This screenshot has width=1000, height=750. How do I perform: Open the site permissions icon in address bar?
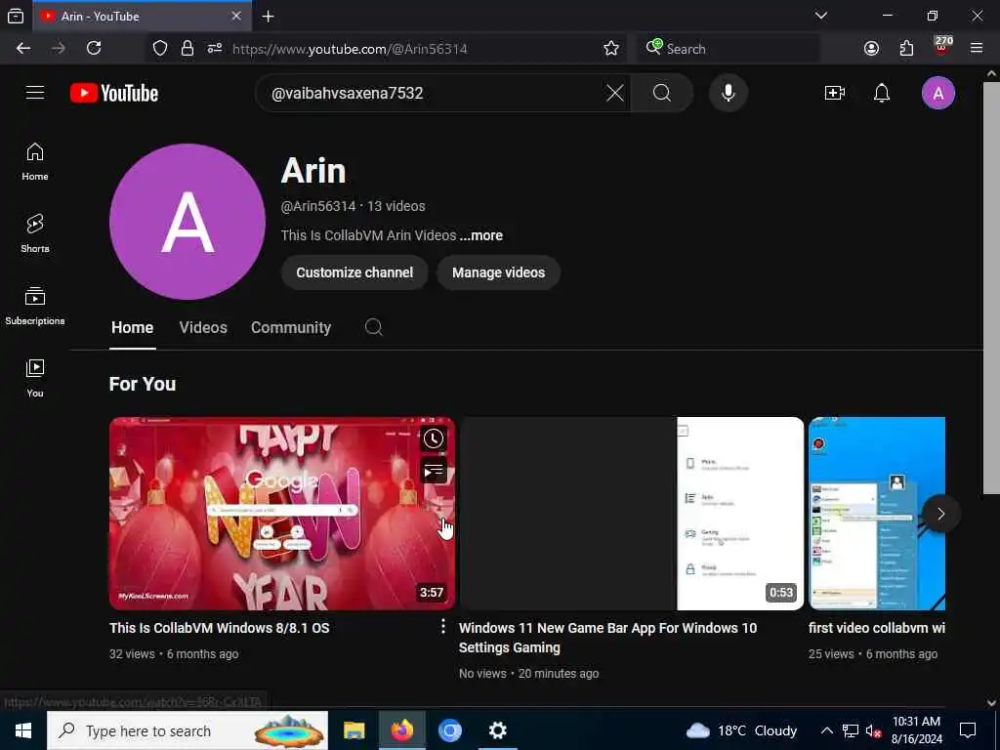click(215, 49)
